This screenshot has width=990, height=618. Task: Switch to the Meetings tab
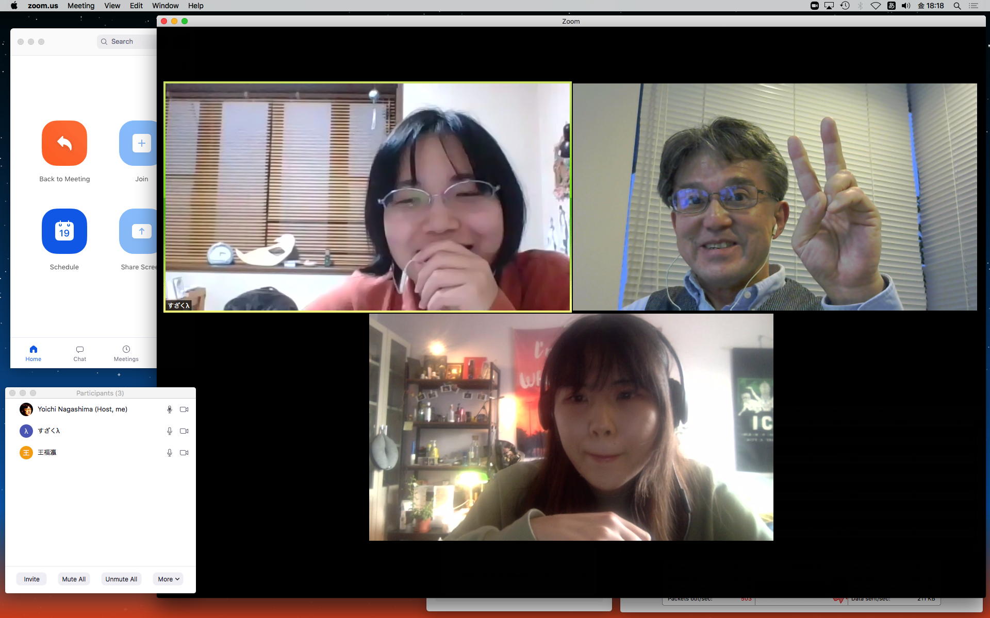click(126, 353)
